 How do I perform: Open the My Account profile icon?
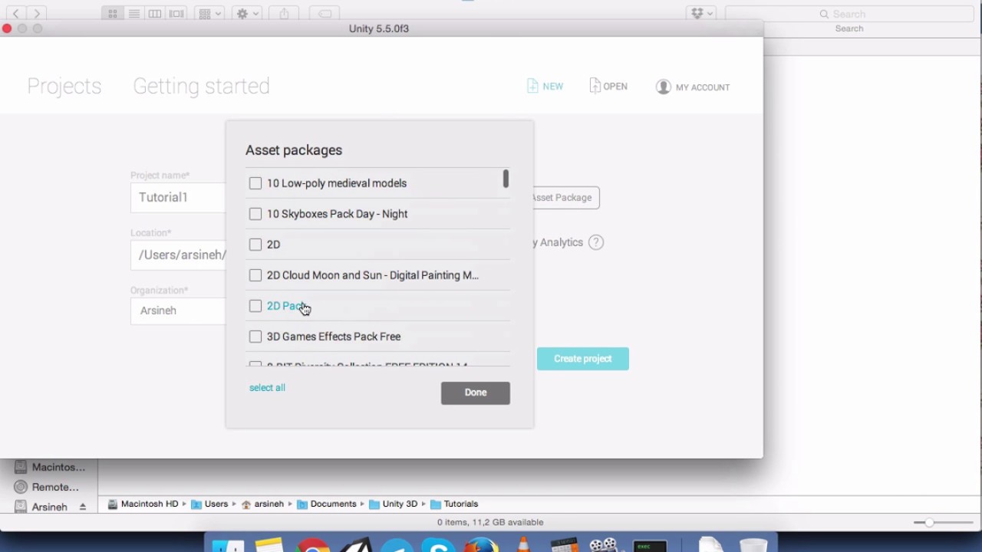tap(664, 87)
